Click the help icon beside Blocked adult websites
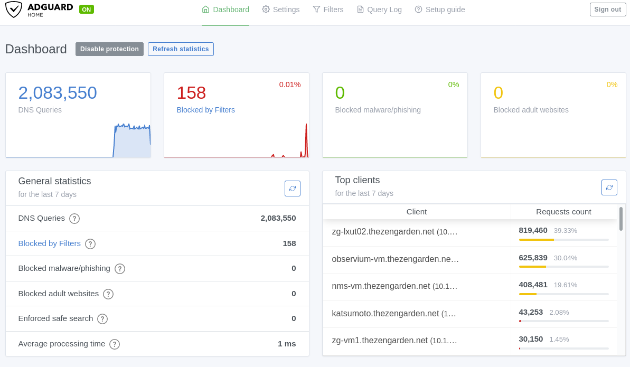Screen dimensions: 630x367 tap(108, 294)
